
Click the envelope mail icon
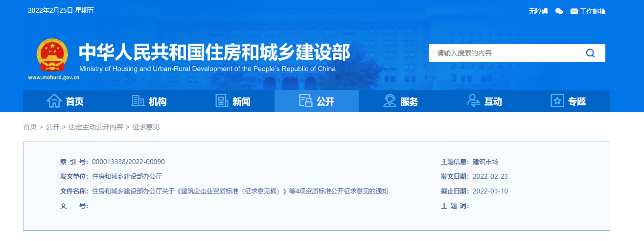pos(574,11)
